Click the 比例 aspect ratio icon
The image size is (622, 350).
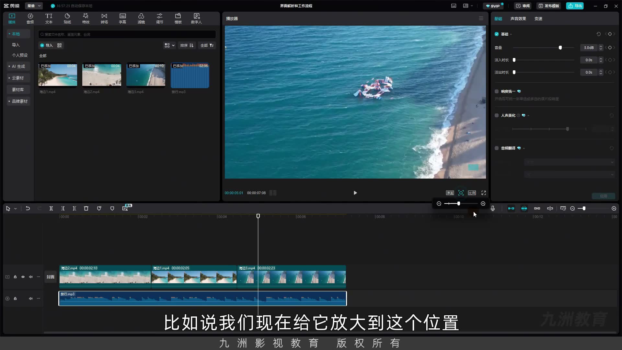[472, 193]
